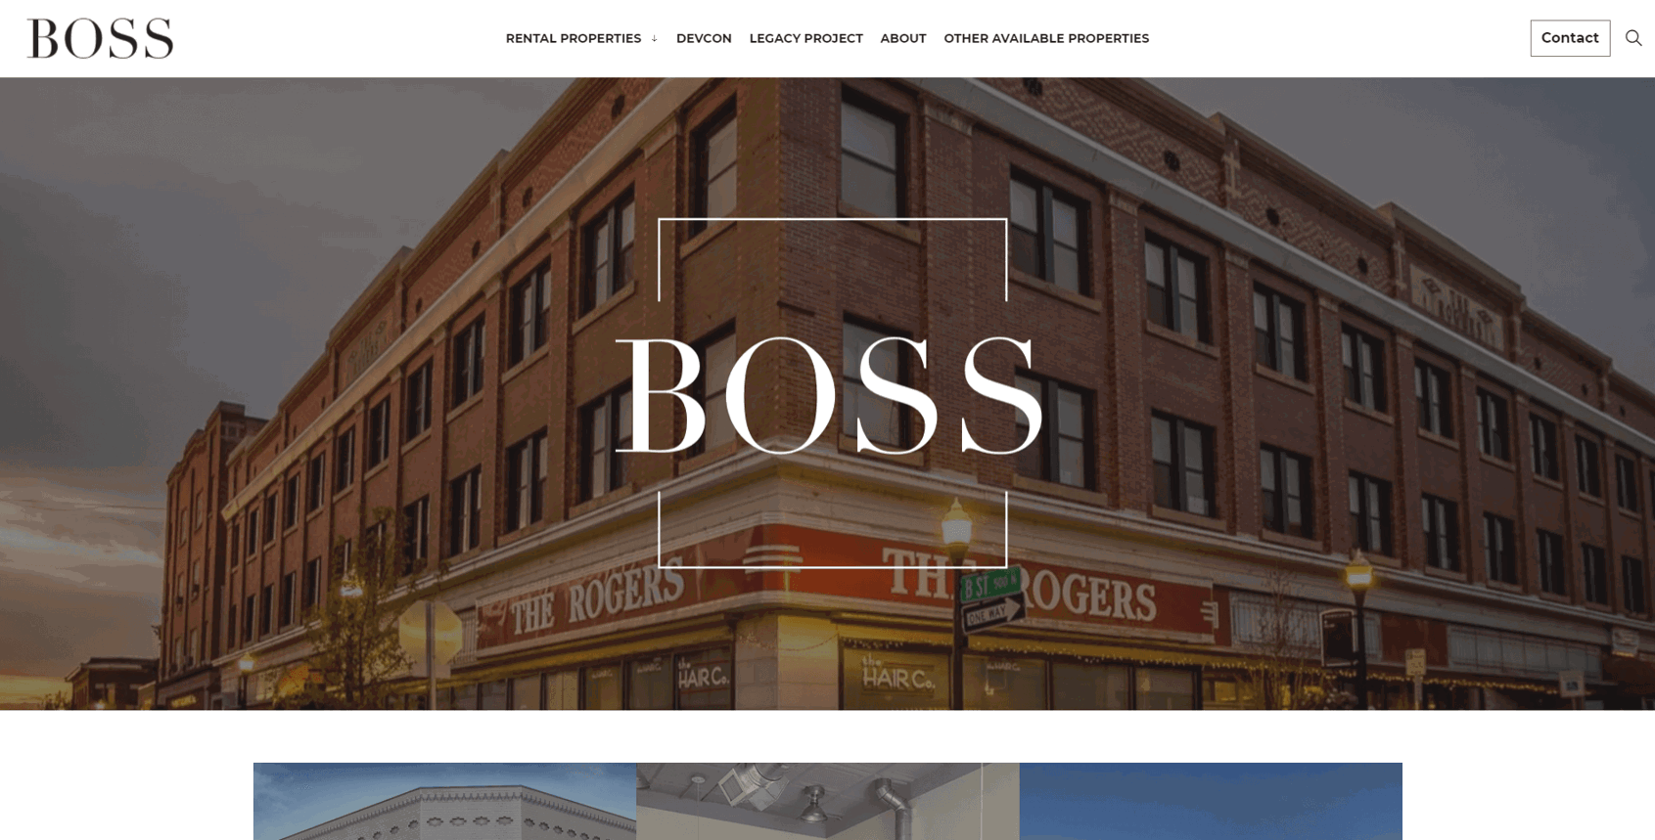Open the Legacy Project page
The image size is (1655, 840).
[805, 38]
